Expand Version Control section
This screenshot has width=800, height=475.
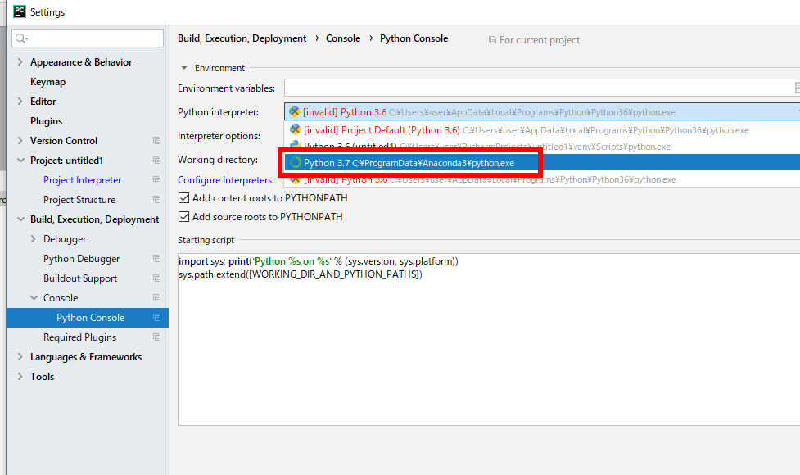[x=20, y=140]
